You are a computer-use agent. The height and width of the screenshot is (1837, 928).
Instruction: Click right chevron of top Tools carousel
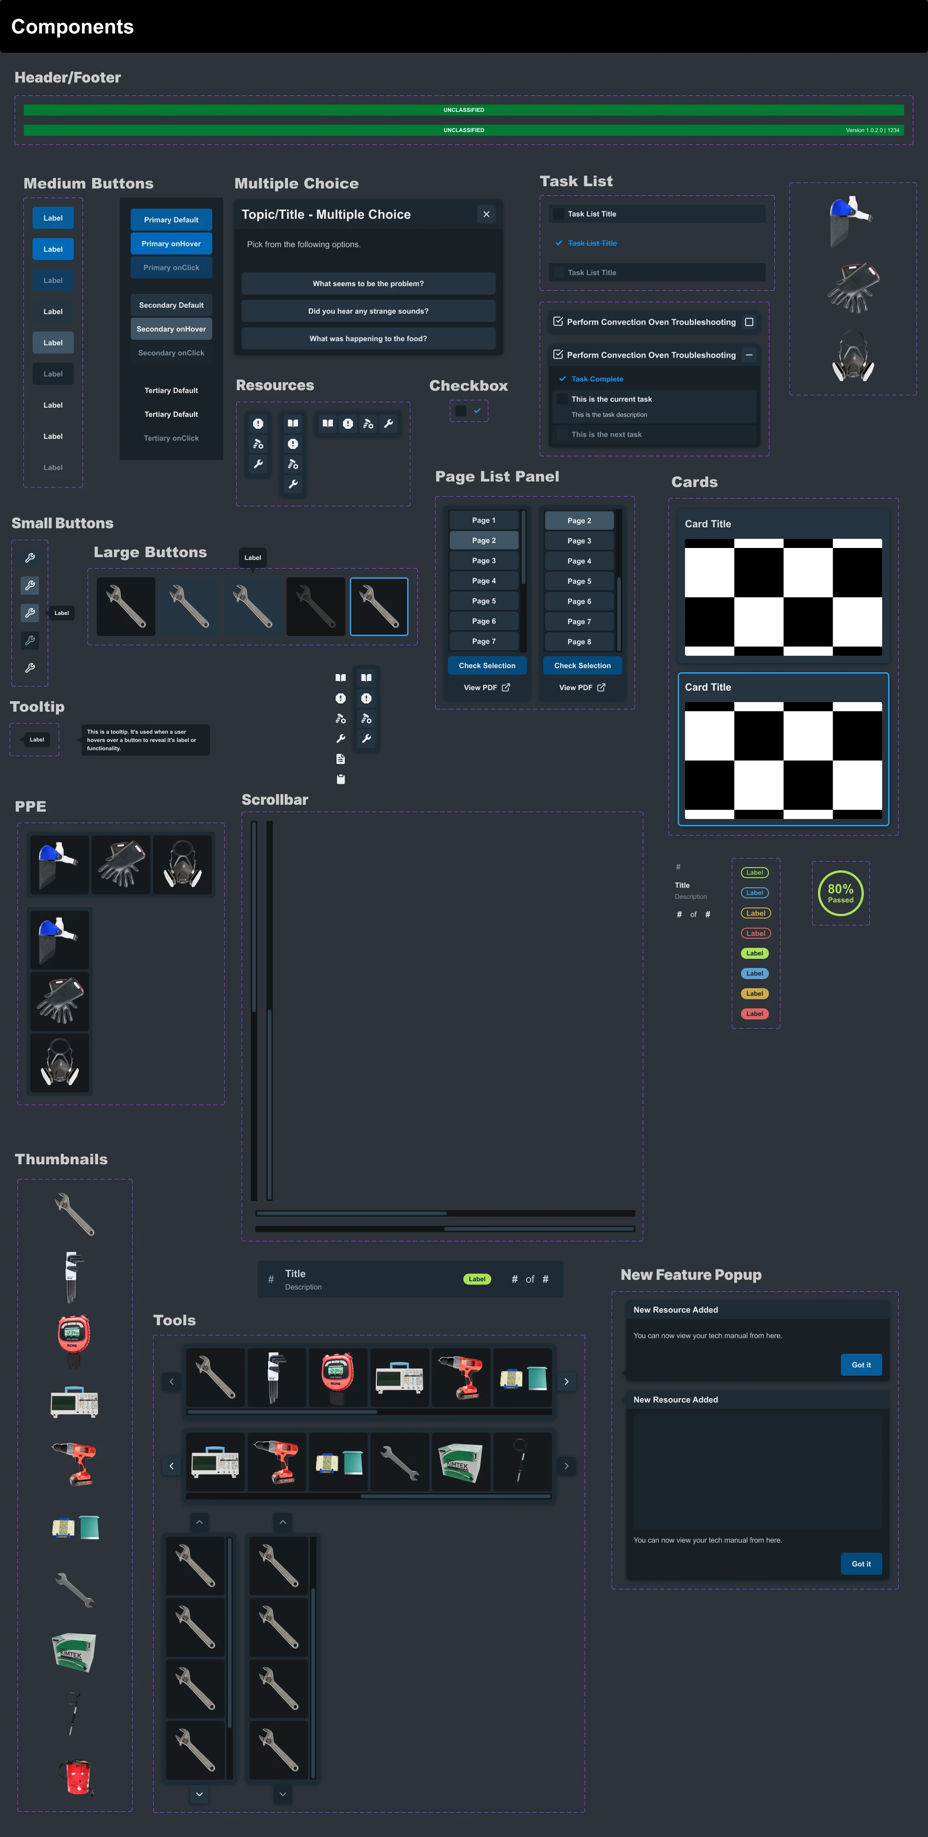point(566,1382)
